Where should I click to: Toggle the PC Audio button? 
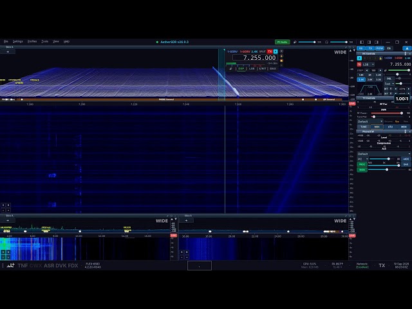point(283,42)
